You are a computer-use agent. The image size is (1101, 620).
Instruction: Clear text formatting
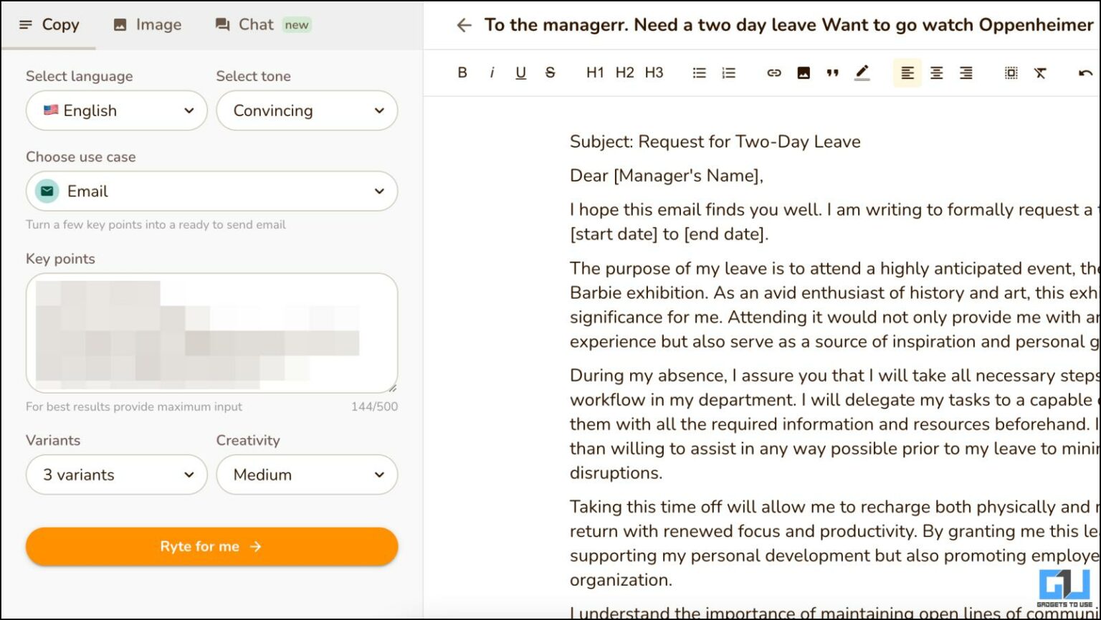pyautogui.click(x=1040, y=72)
